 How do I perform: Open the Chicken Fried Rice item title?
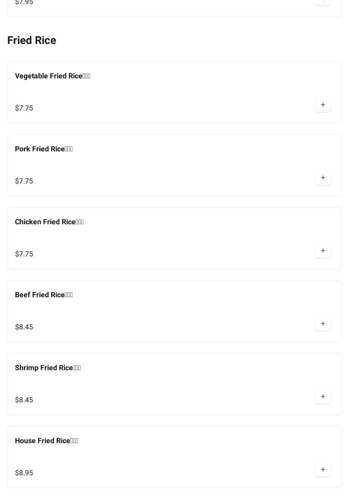(49, 222)
